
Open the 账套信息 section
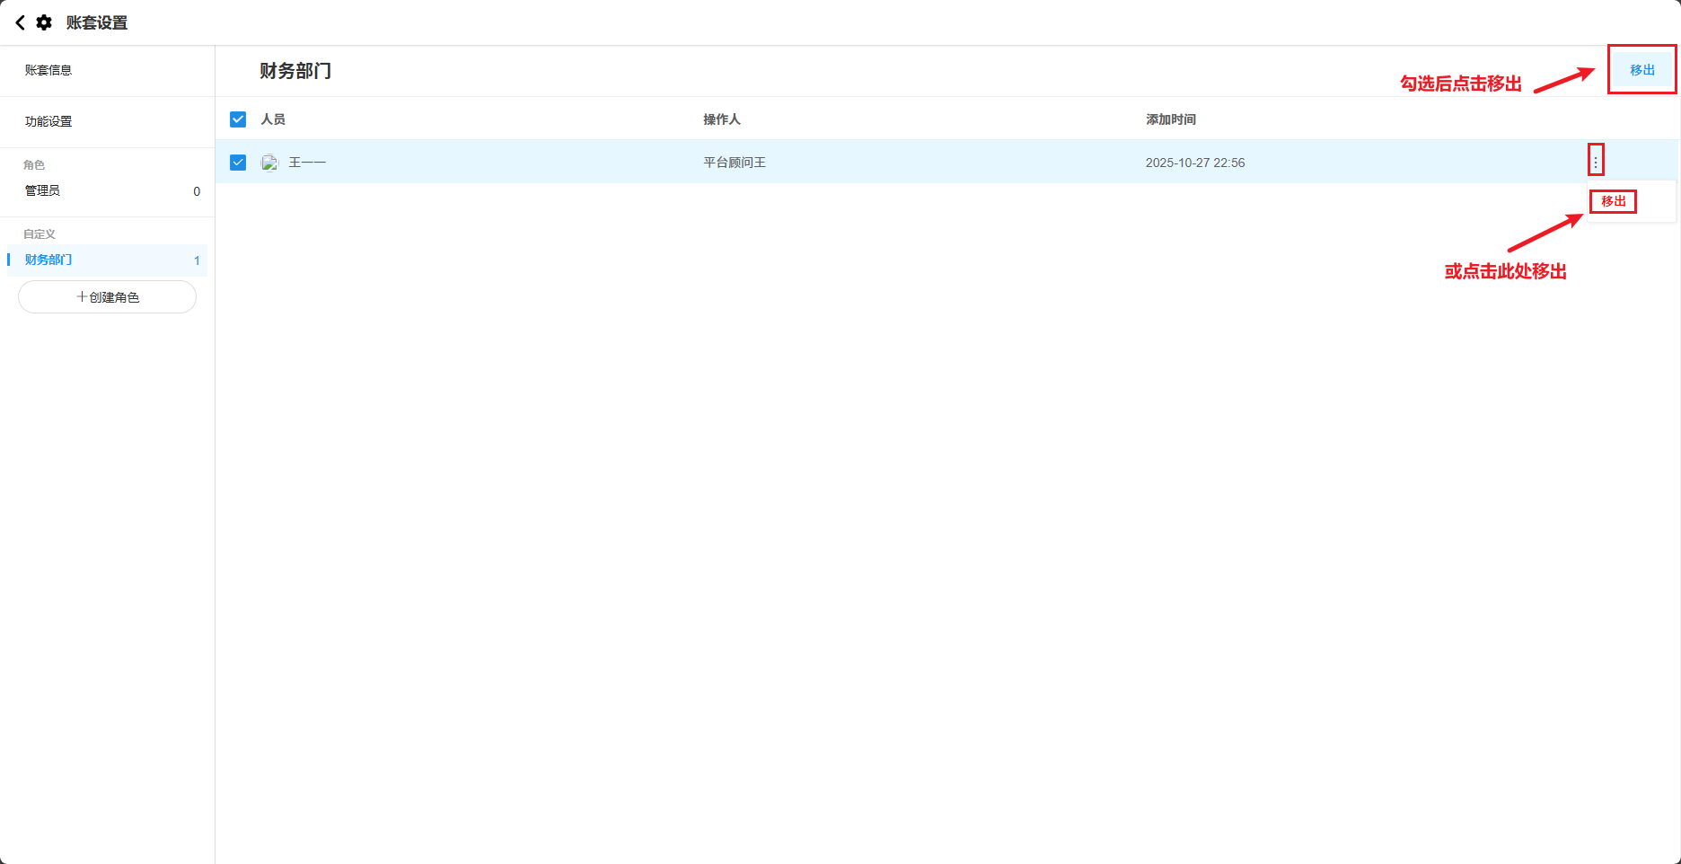tap(48, 70)
